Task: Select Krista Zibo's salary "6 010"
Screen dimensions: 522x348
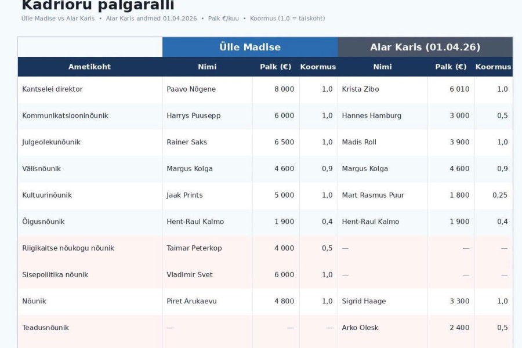Action: click(459, 89)
